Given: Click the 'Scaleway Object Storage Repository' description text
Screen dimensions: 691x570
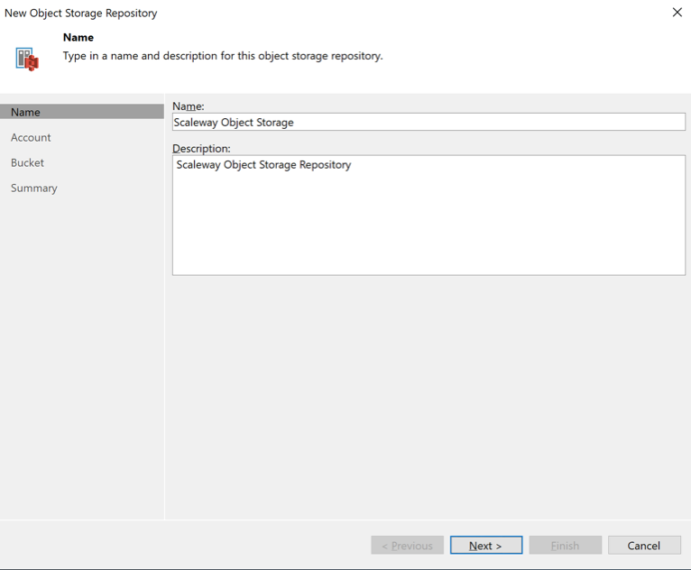Looking at the screenshot, I should coord(263,165).
